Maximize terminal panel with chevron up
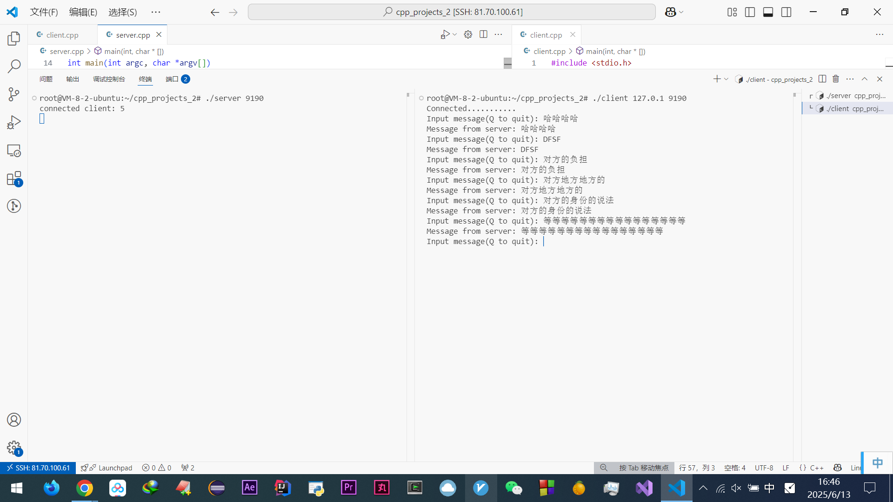Screen dimensions: 893x502 865,79
